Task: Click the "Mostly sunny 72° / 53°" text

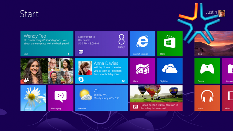Action: [106, 98]
